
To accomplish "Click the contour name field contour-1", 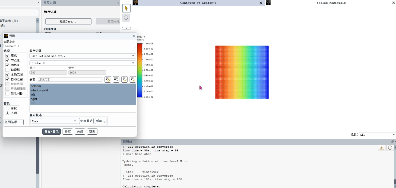I will pyautogui.click(x=70, y=46).
